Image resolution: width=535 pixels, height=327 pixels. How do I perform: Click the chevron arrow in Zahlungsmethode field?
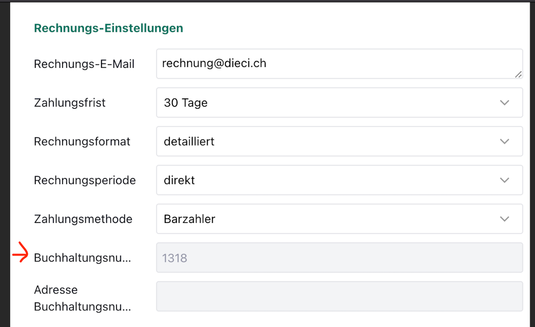tap(505, 219)
